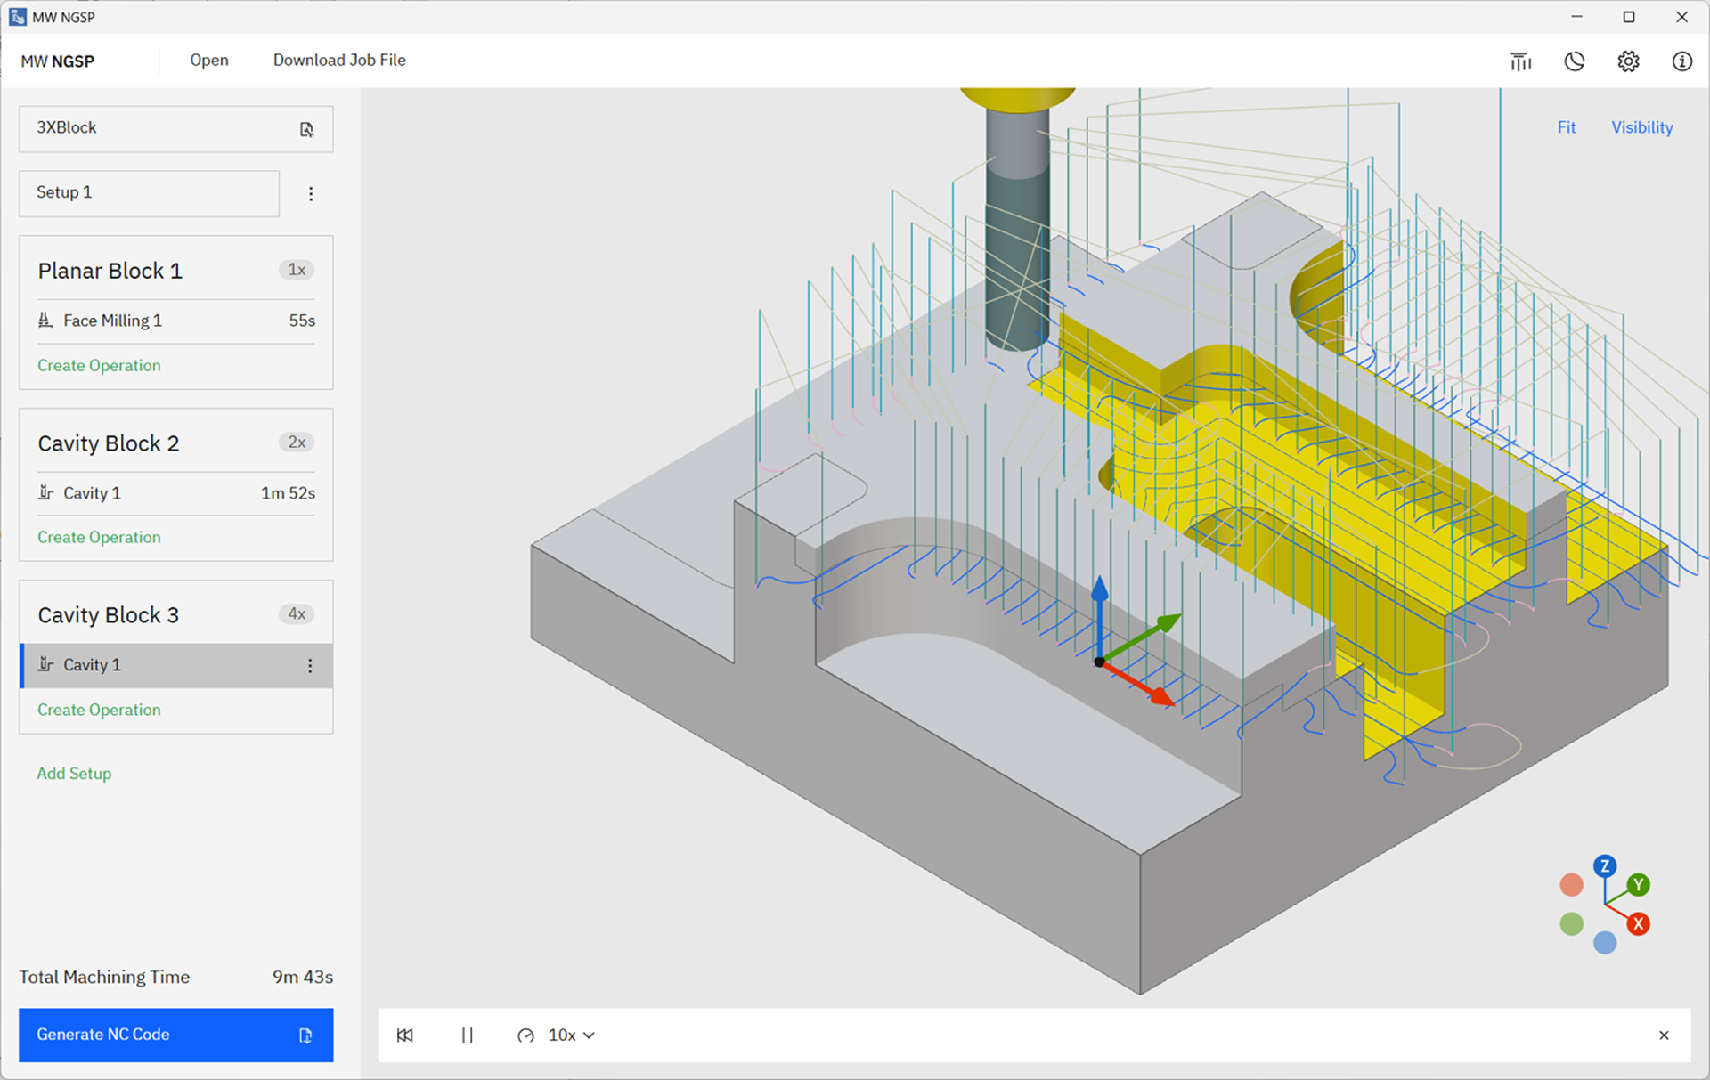The width and height of the screenshot is (1710, 1080).
Task: Click Face Milling 1 operation icon
Action: (x=45, y=320)
